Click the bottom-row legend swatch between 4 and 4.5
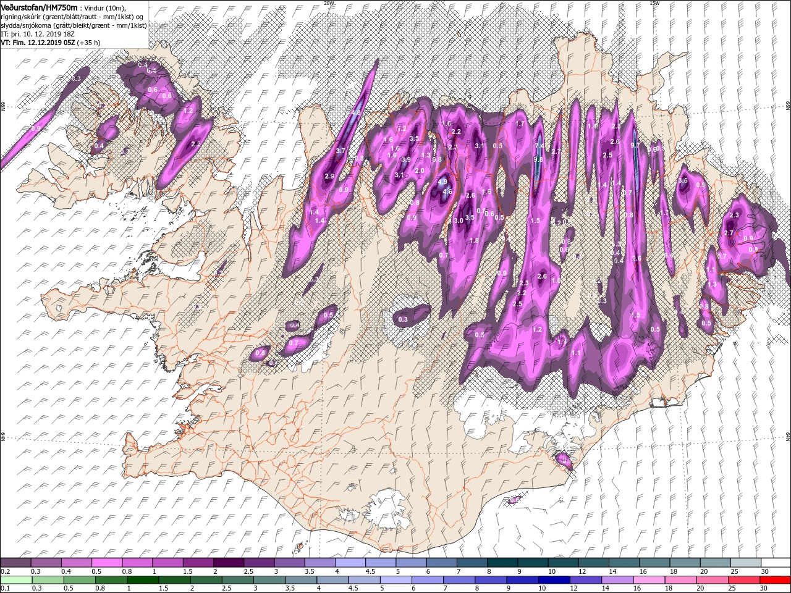 334,580
